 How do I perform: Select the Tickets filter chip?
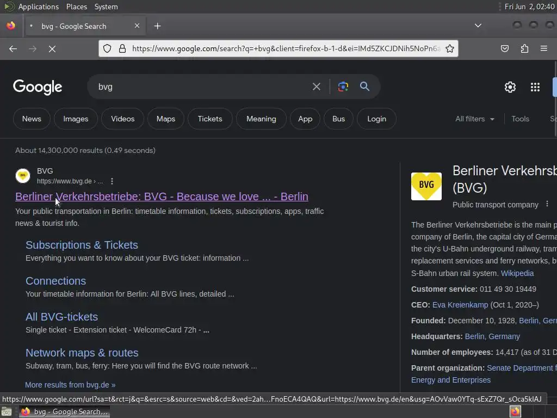click(210, 119)
